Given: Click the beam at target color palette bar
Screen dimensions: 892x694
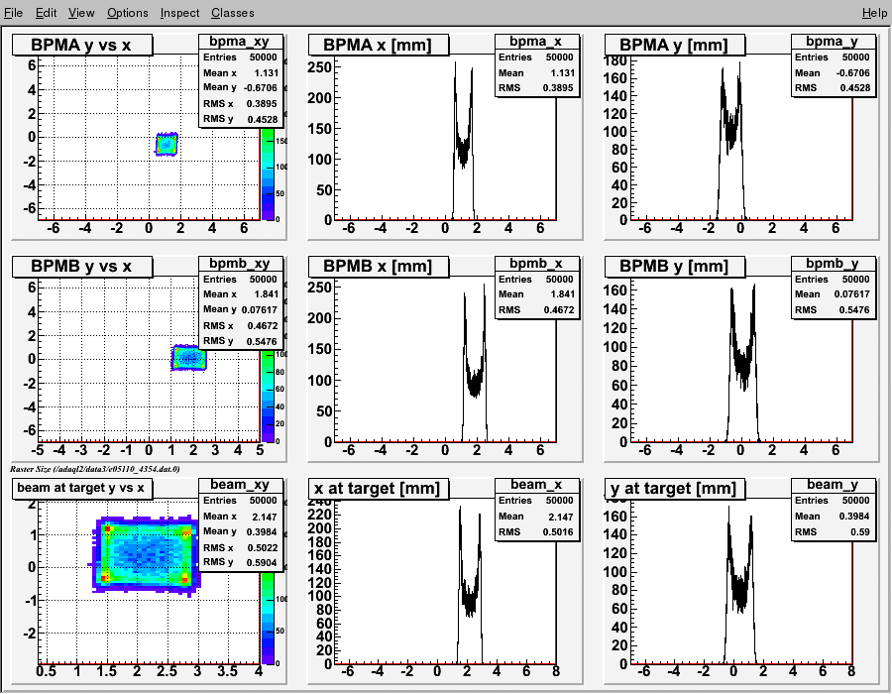Looking at the screenshot, I should point(268,618).
